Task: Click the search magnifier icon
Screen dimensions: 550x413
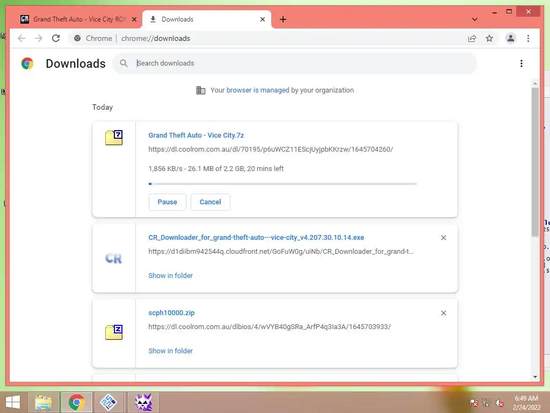Action: click(124, 63)
